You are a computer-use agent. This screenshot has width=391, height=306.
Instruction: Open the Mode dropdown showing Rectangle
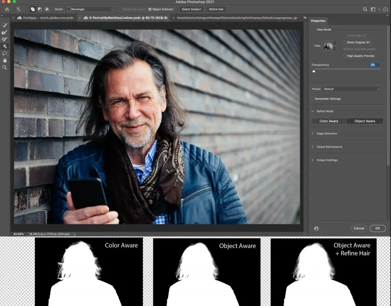(90, 9)
